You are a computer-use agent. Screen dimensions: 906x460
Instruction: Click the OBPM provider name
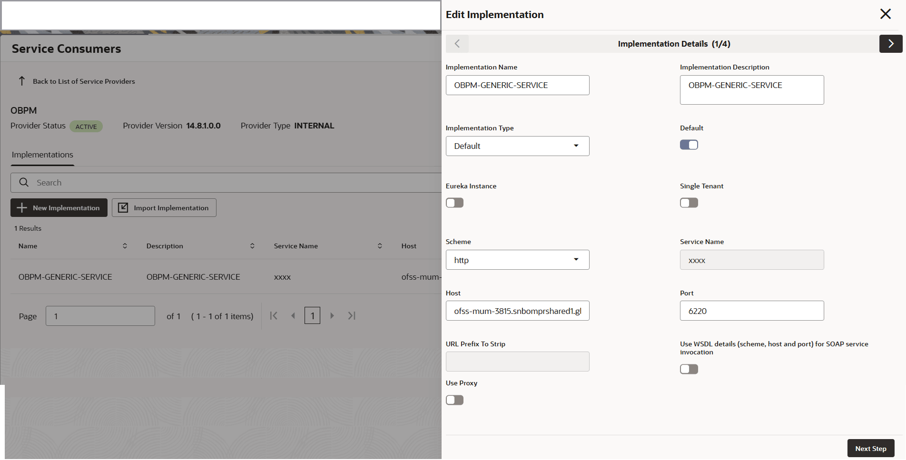[x=23, y=110]
